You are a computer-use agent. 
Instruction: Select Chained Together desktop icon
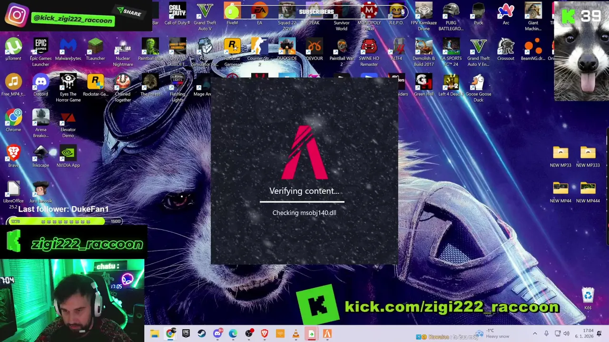pos(123,88)
